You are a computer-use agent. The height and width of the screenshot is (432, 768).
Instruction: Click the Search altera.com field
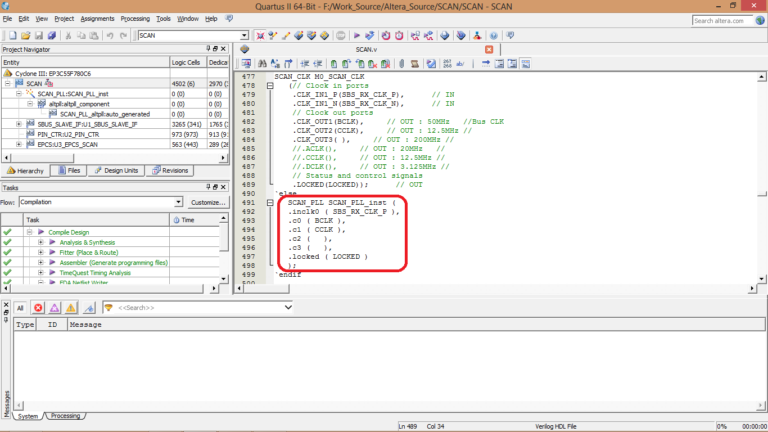(723, 21)
